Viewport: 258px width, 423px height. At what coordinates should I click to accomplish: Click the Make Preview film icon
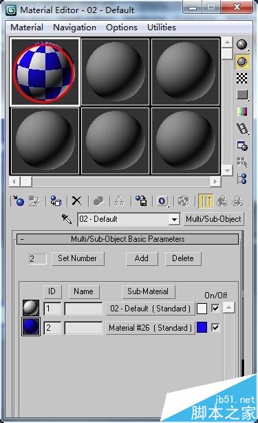(242, 128)
